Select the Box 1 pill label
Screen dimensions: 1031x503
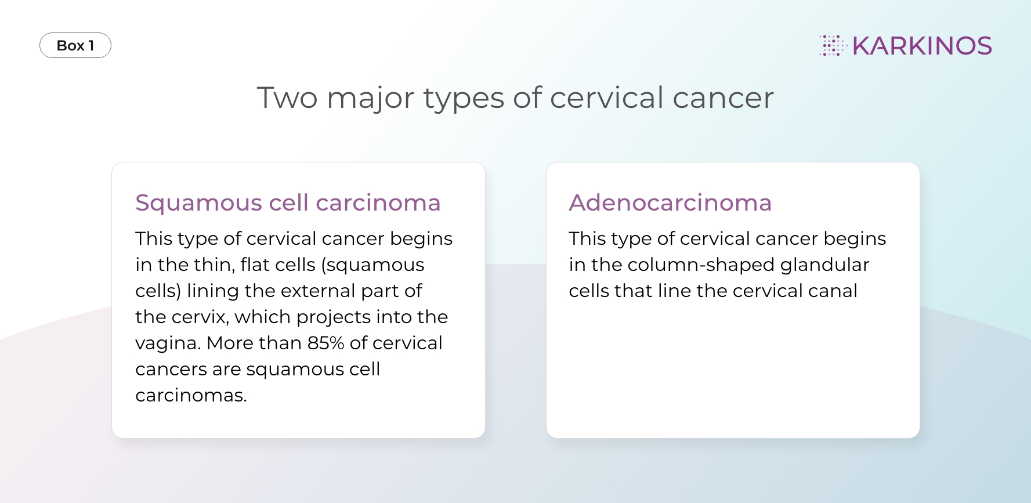click(x=75, y=45)
